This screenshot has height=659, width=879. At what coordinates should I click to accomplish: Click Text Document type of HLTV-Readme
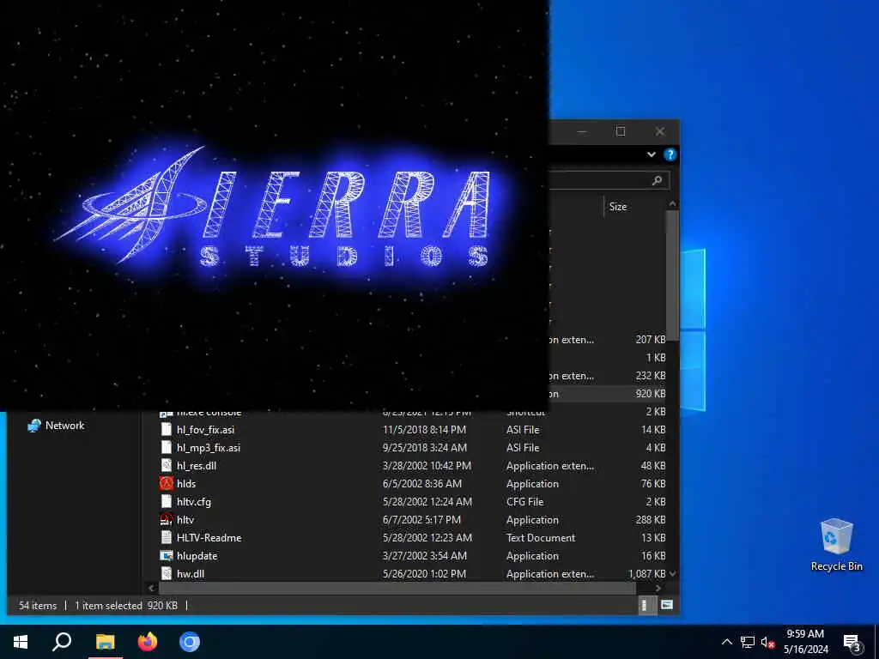[x=541, y=537]
